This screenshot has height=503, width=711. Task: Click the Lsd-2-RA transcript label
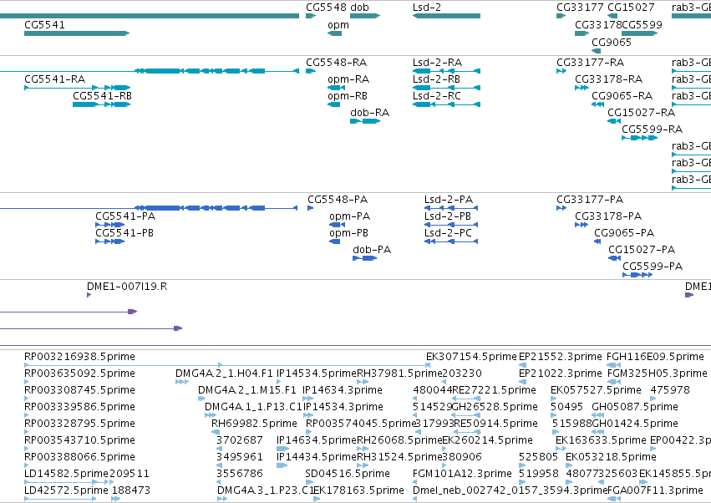pos(437,63)
